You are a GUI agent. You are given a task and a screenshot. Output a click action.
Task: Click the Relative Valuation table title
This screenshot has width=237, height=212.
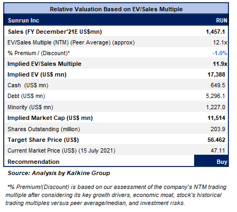click(116, 9)
